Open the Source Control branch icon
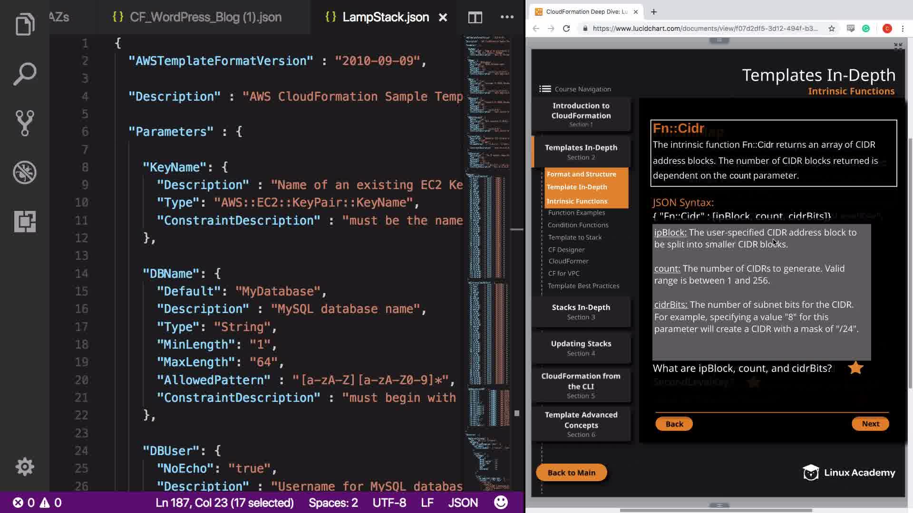The image size is (913, 513). coord(25,123)
